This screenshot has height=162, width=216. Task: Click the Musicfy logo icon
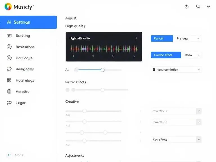tap(8, 7)
